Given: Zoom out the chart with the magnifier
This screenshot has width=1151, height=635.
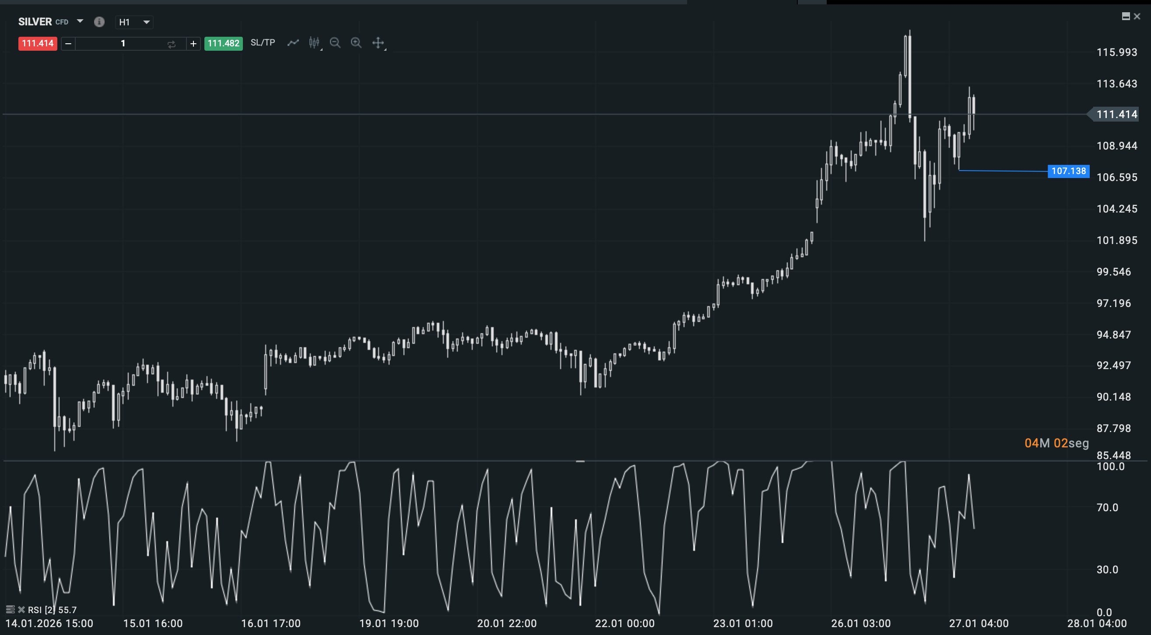Looking at the screenshot, I should point(335,43).
